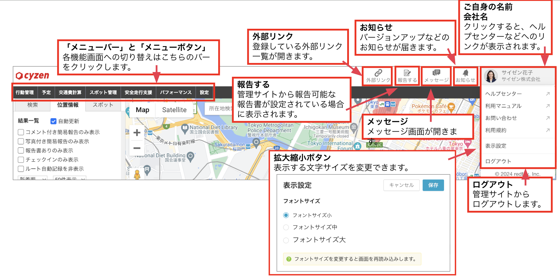
Task: Zoom out the map with minus button
Action: pyautogui.click(x=137, y=148)
